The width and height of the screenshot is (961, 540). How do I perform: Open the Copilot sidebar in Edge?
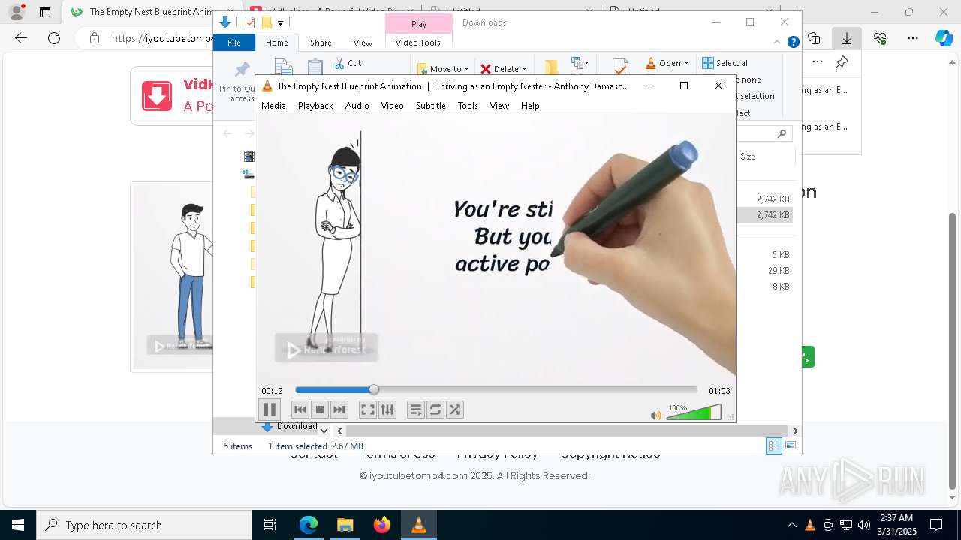[x=944, y=38]
